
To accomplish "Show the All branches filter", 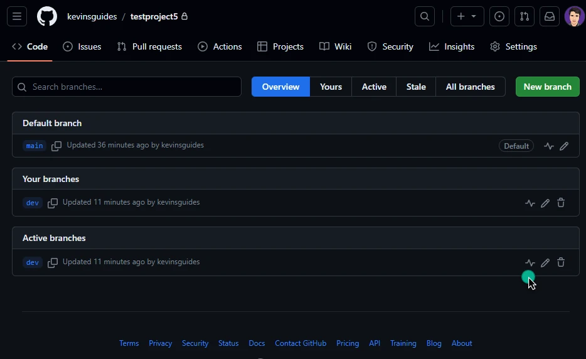I will point(470,87).
